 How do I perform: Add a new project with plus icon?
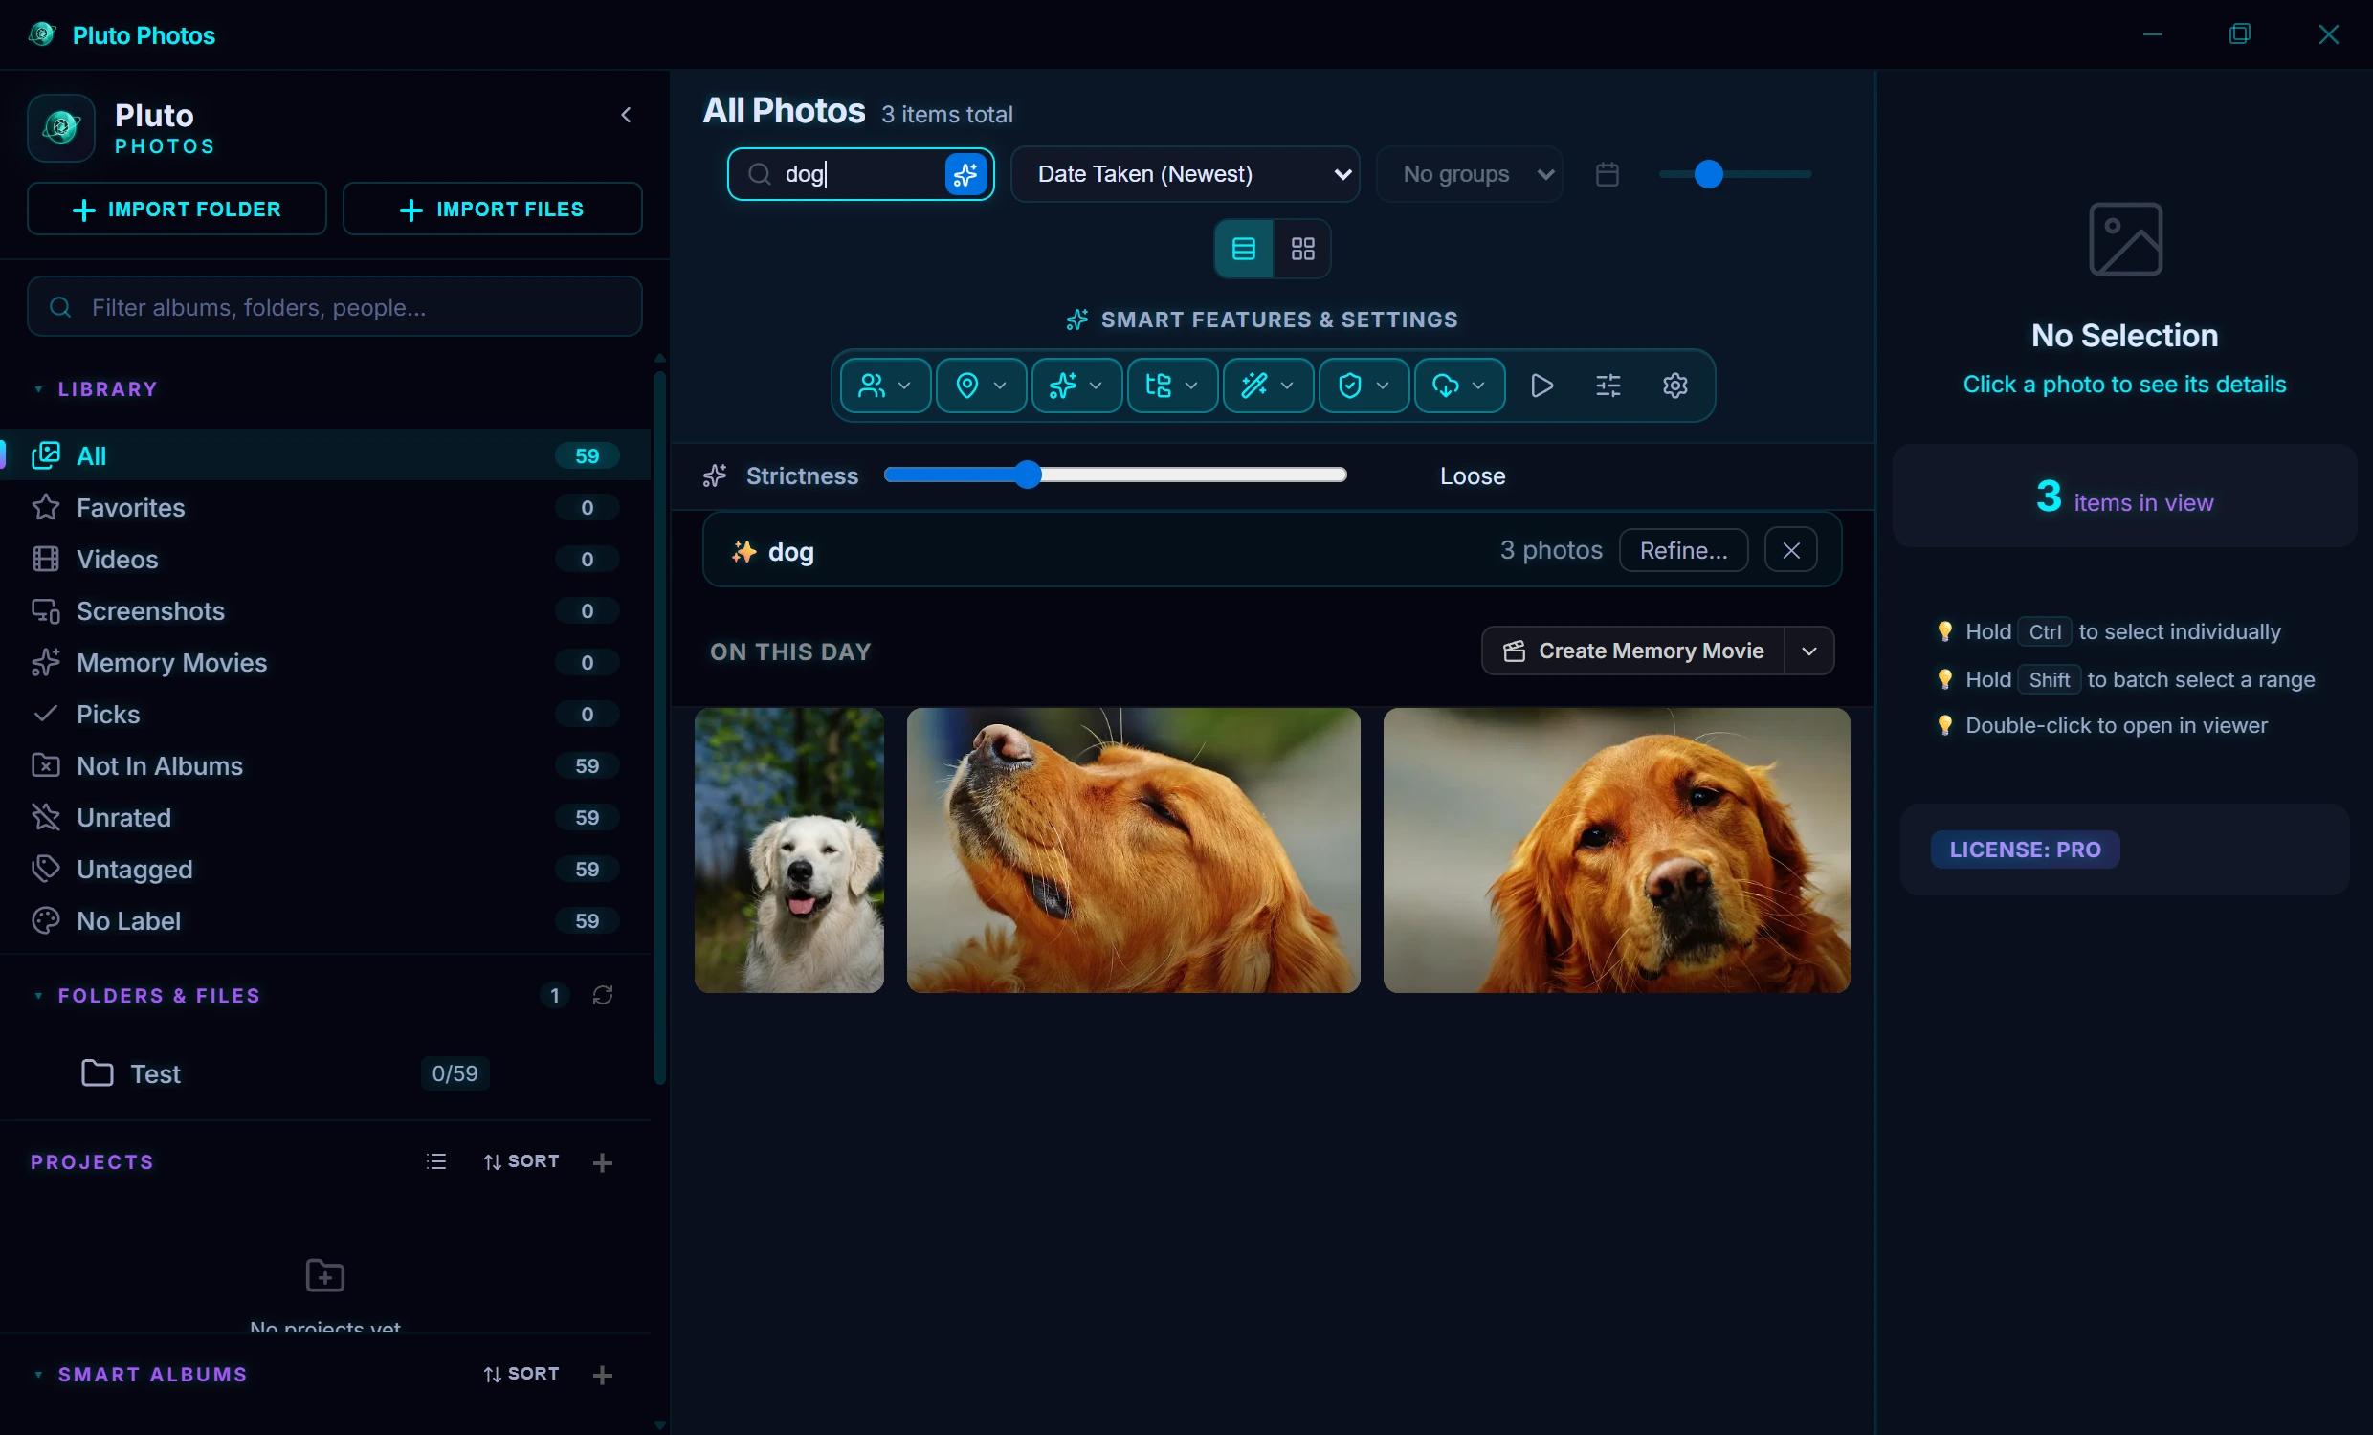pos(603,1162)
